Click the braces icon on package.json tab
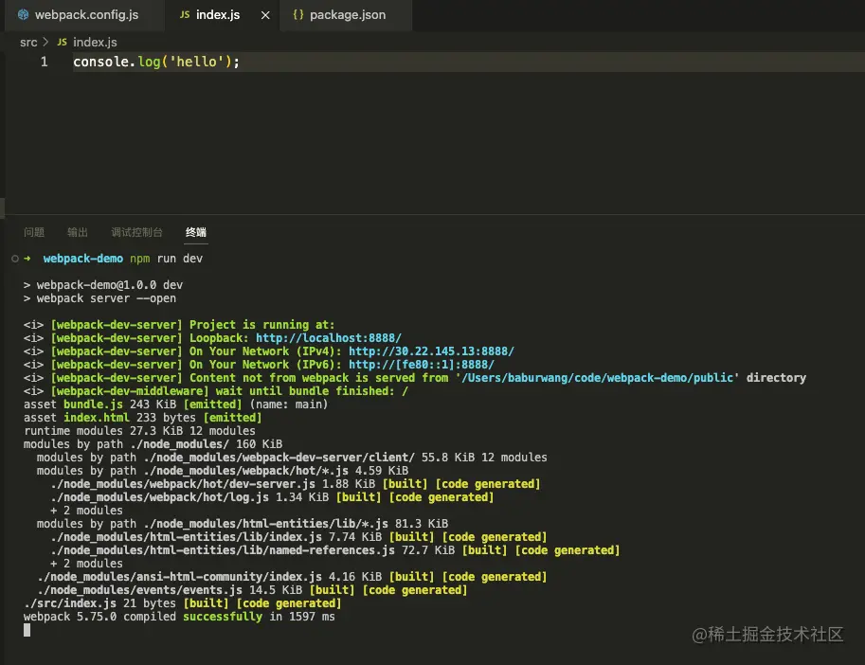Viewport: 865px width, 665px height. (297, 15)
